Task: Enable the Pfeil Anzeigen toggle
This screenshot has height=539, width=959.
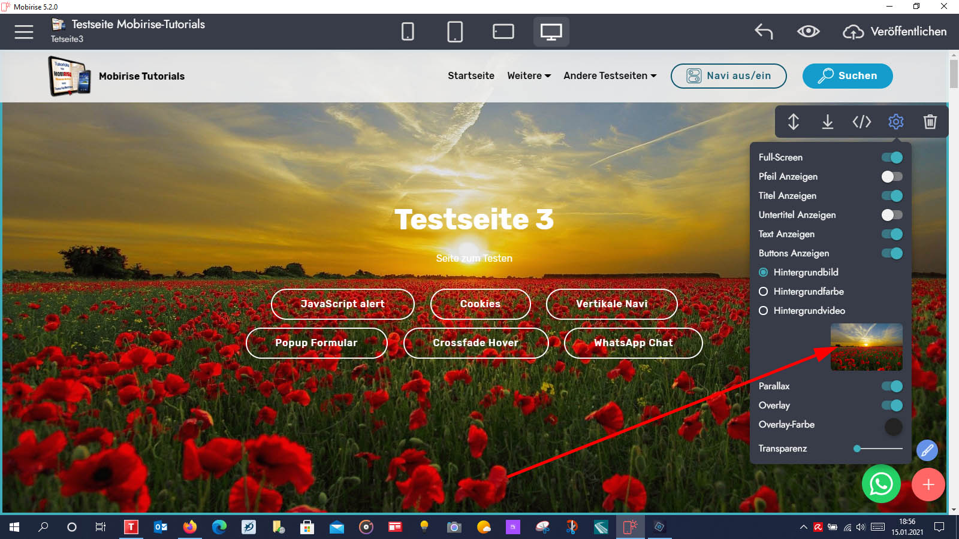Action: 891,177
